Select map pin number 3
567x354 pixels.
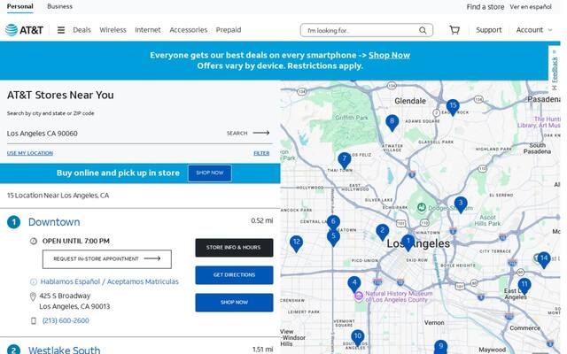tap(461, 204)
